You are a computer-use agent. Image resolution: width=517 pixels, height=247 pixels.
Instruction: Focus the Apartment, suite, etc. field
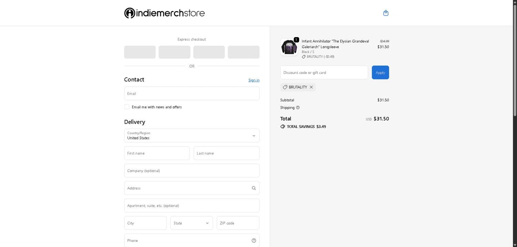click(x=192, y=206)
